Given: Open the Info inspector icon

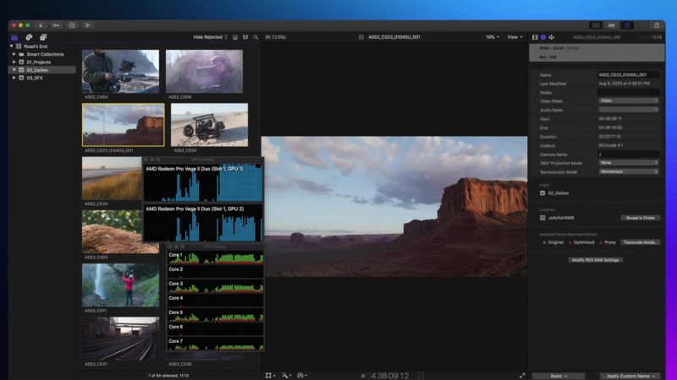Looking at the screenshot, I should pos(543,37).
